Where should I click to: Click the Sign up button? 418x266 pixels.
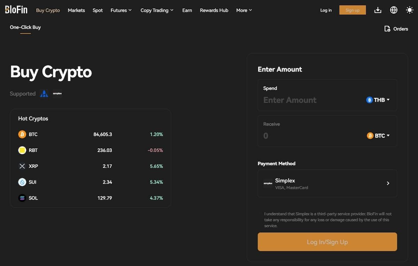click(353, 10)
